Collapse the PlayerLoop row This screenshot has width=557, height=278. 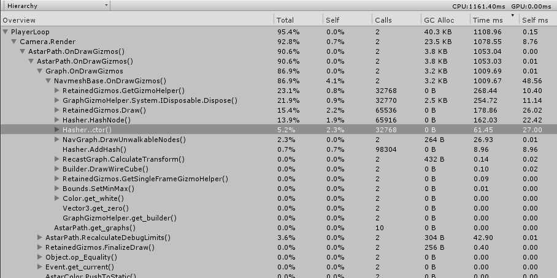[x=6, y=32]
